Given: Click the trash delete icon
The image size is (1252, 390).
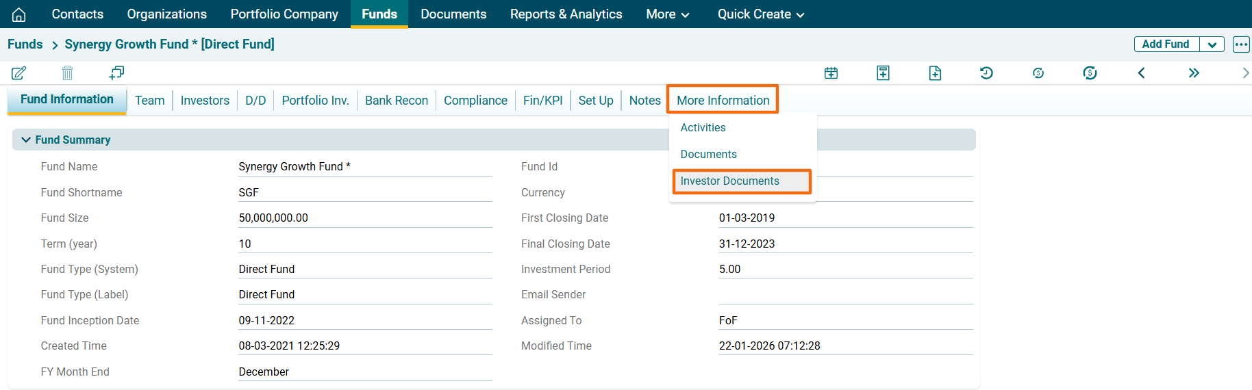Looking at the screenshot, I should tap(67, 73).
